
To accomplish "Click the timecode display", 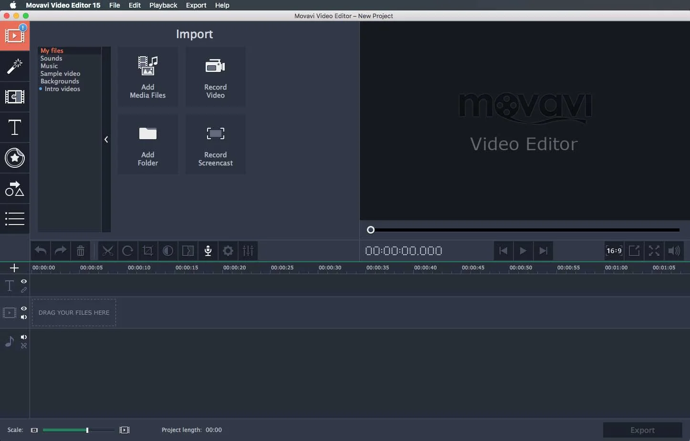I will point(404,251).
